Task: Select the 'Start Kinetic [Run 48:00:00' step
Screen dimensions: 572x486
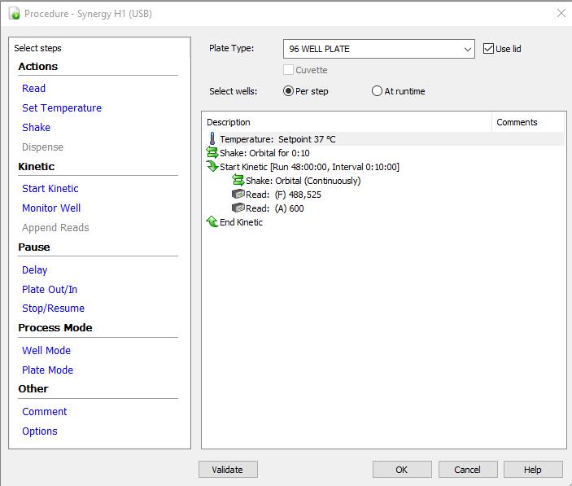Action: click(309, 167)
